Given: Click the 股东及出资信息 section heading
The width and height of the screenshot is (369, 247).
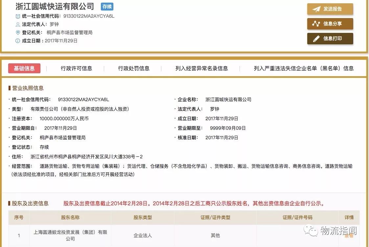Looking at the screenshot, I should (30, 203).
